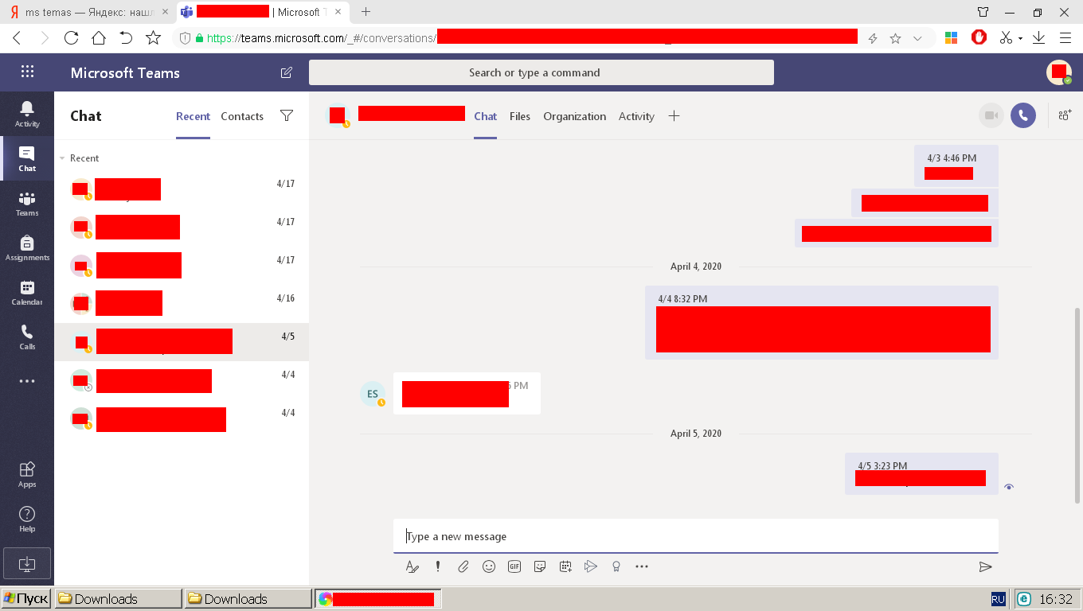1083x611 pixels.
Task: Click the Search or type a command box
Action: (x=541, y=72)
